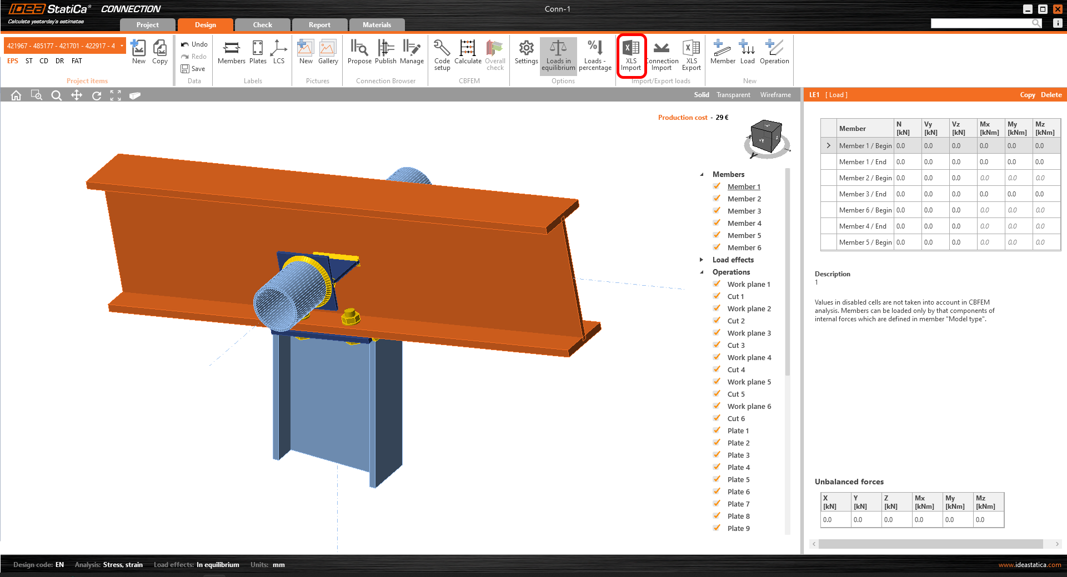Disable the Cut 2 operation checkbox

717,320
